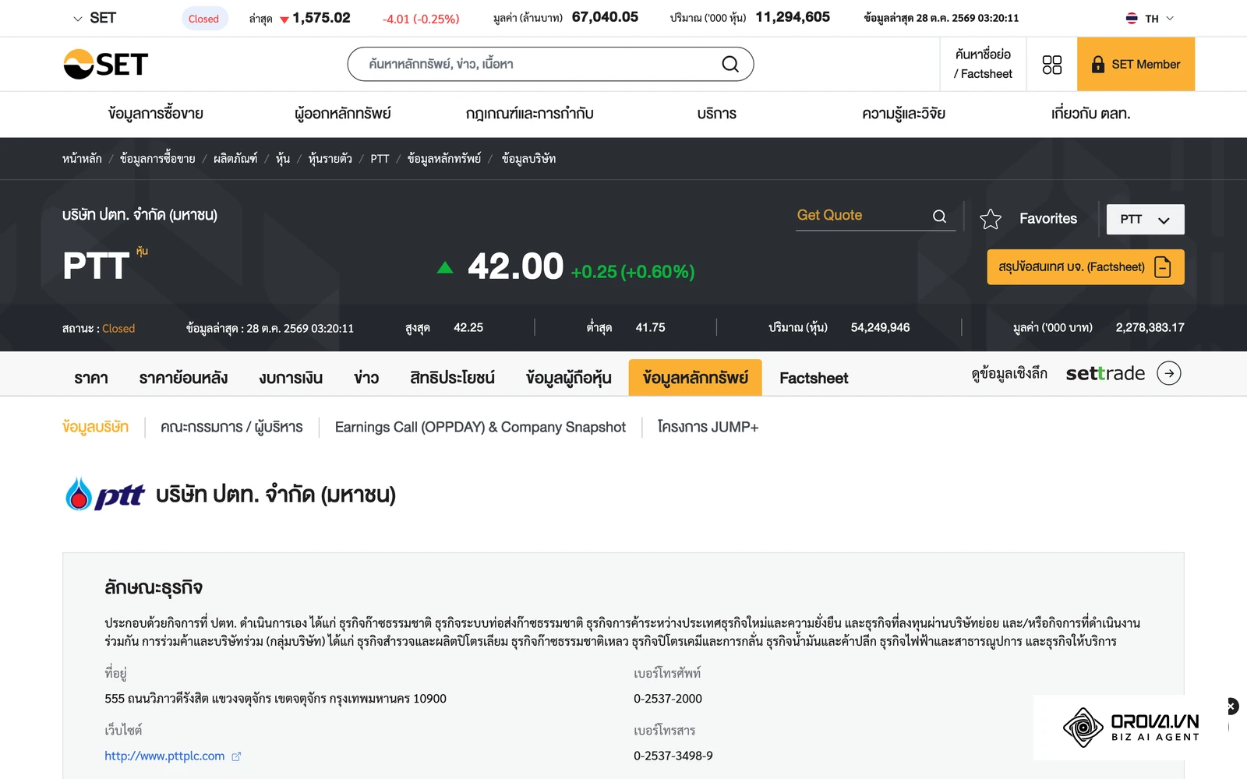Open บริการ main menu
The image size is (1247, 779).
click(x=717, y=114)
